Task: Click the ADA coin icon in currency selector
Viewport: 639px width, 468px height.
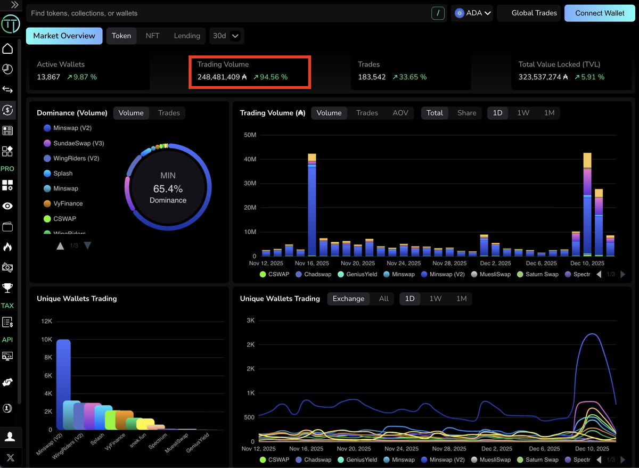Action: point(460,13)
